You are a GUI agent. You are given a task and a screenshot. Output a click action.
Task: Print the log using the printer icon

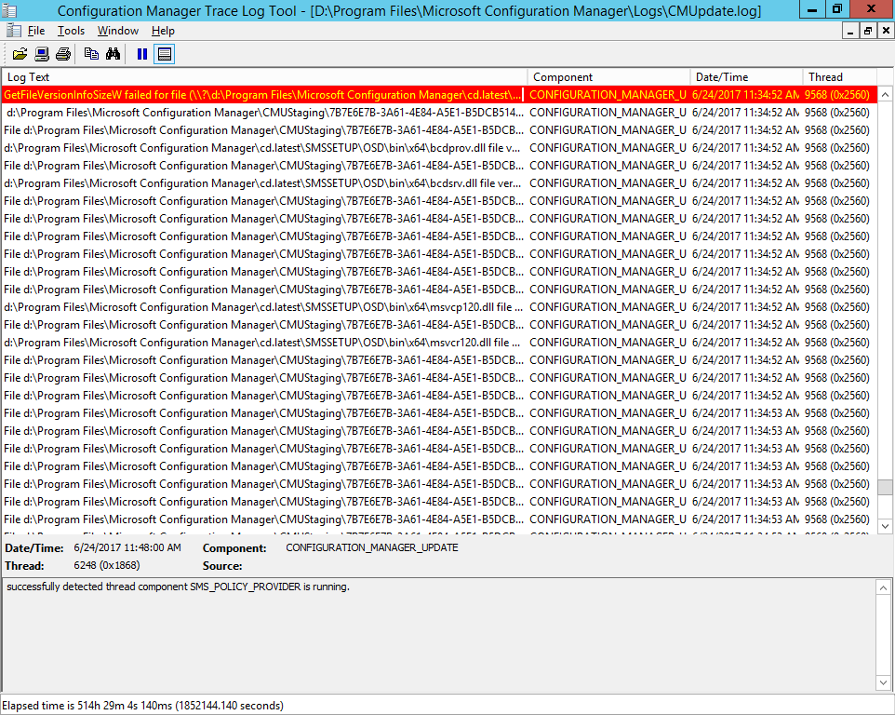pyautogui.click(x=63, y=54)
